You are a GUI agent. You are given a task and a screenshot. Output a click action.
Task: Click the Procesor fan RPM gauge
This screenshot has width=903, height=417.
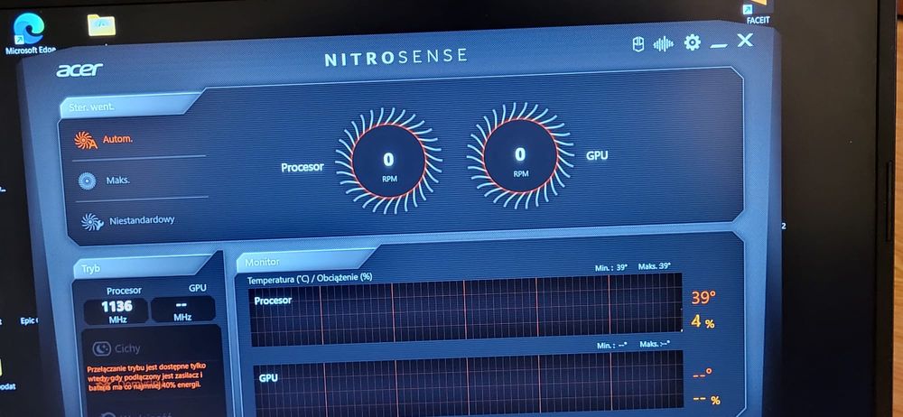(x=388, y=161)
